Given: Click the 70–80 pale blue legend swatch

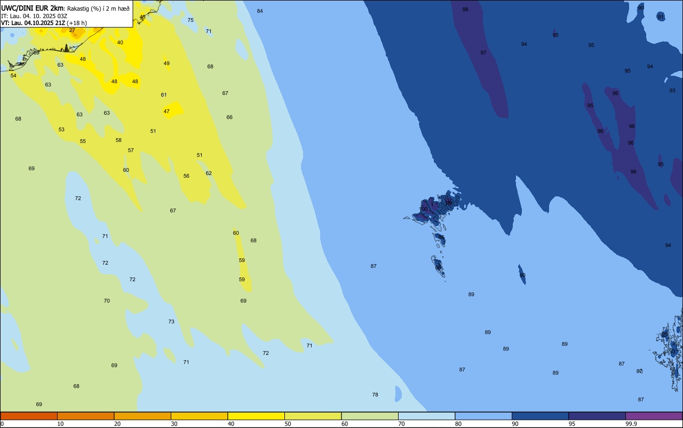Looking at the screenshot, I should point(426,416).
